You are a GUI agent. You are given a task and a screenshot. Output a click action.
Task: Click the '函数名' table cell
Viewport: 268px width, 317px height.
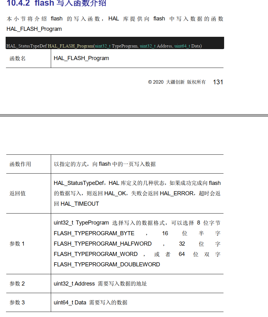coord(29,58)
